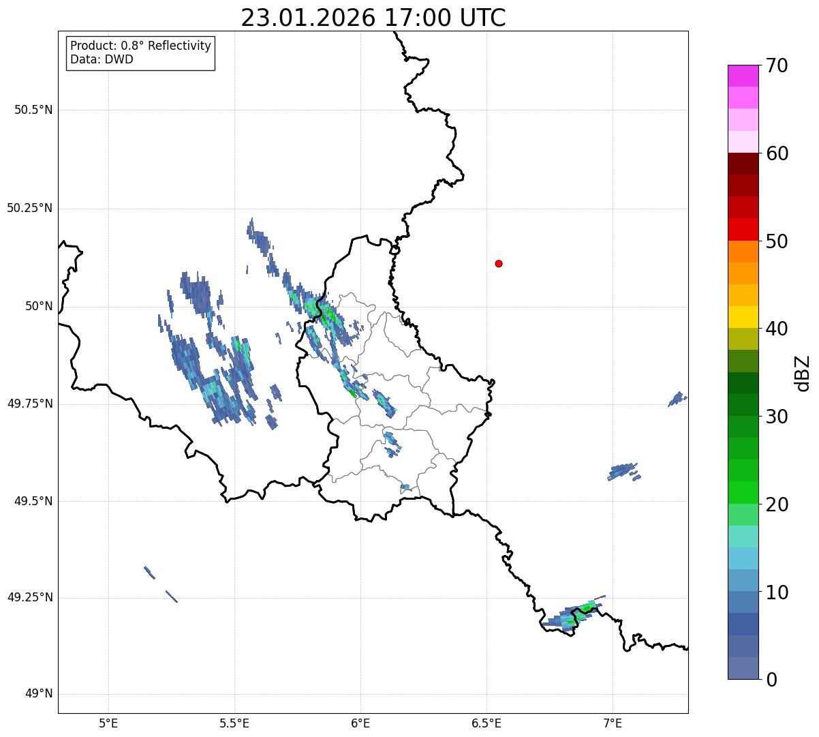The width and height of the screenshot is (819, 737).
Task: Click the red station marker dot
Action: [499, 263]
